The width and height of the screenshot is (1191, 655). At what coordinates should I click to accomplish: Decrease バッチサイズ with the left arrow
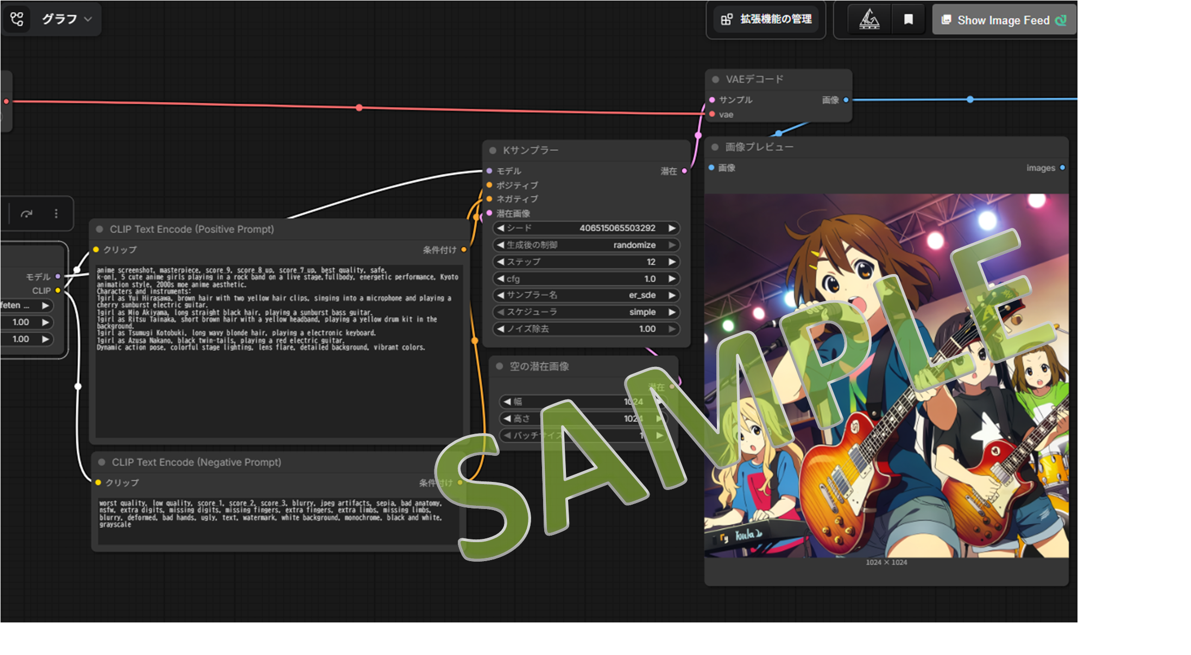click(507, 436)
